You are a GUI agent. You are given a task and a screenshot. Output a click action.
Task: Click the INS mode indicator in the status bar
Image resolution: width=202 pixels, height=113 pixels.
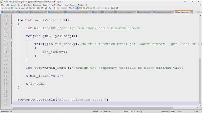(197, 112)
